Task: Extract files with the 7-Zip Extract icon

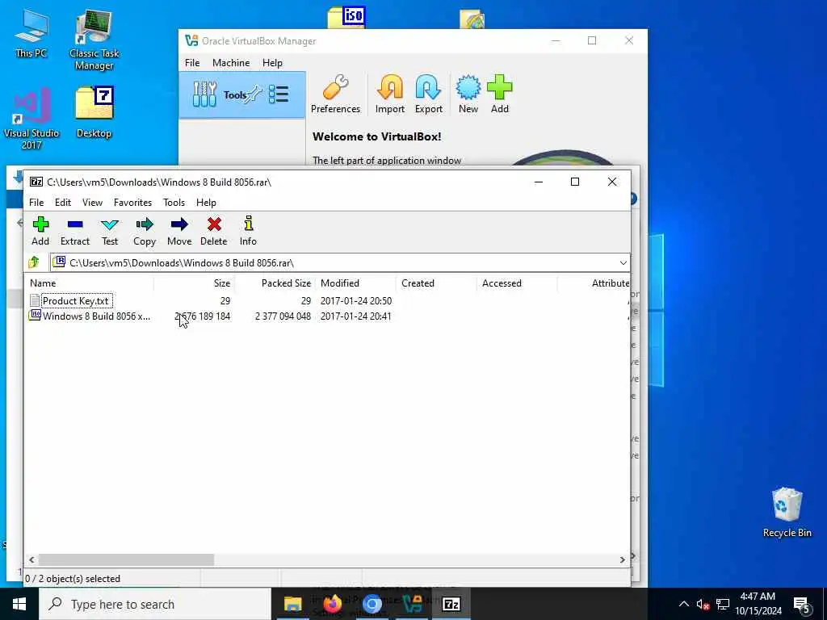Action: click(x=75, y=231)
